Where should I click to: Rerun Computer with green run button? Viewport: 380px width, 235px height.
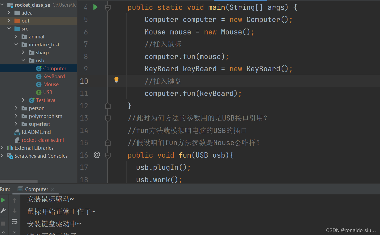click(3, 200)
